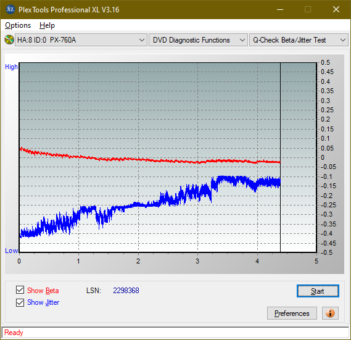Open the Preferences button
The width and height of the screenshot is (351, 340).
pos(292,313)
